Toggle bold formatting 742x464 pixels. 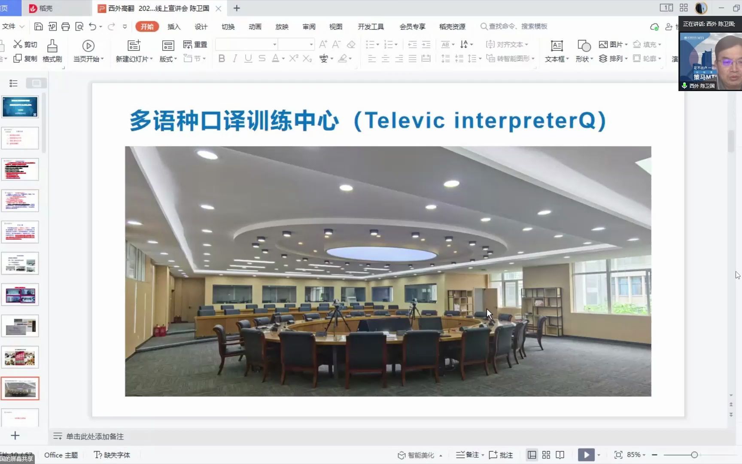coord(222,58)
